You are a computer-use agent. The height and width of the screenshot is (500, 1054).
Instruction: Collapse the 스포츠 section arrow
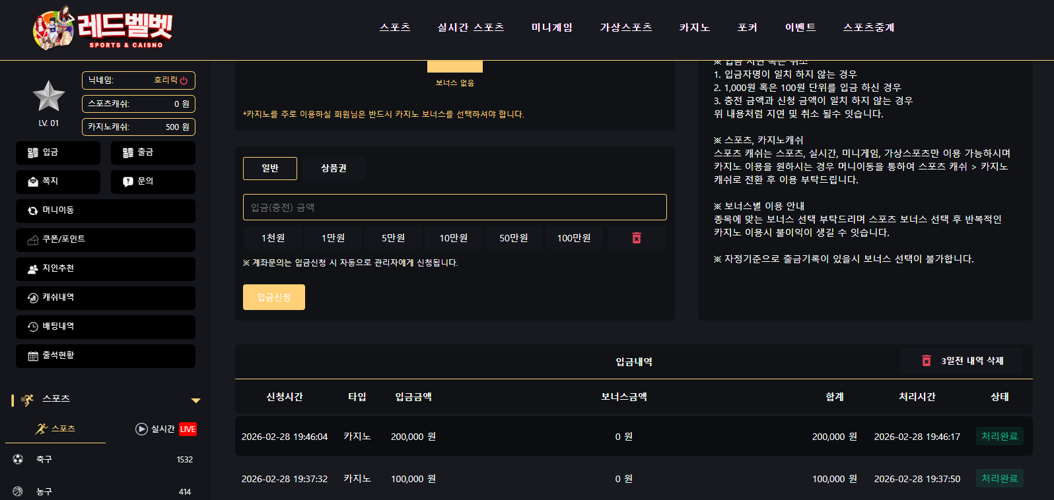tap(195, 400)
